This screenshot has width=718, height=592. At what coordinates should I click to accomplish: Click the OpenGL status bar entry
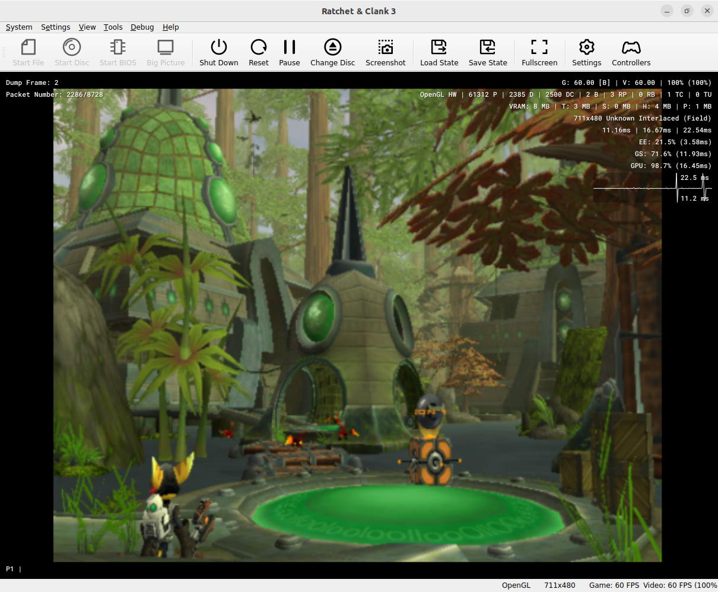(516, 585)
